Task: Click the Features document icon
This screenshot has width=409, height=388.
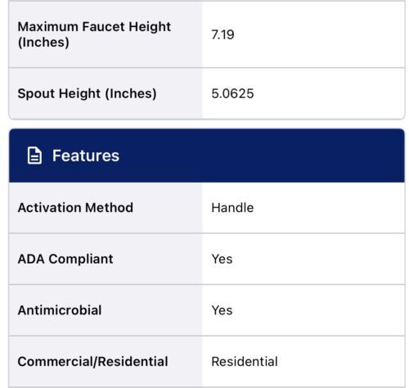Action: tap(34, 156)
